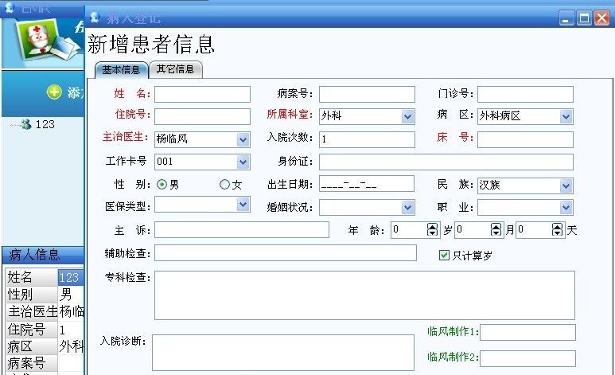Open the 医保类型 dropdown
This screenshot has width=615, height=375.
point(243,204)
